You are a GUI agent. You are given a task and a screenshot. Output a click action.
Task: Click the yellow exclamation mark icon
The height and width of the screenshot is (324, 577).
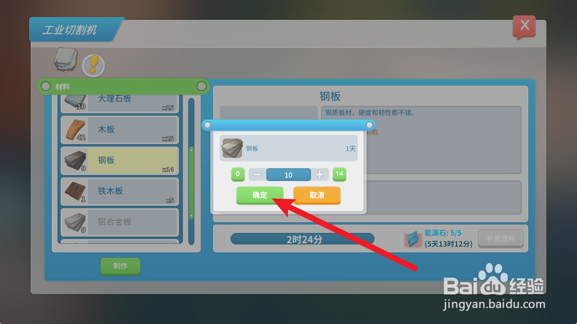[x=93, y=66]
